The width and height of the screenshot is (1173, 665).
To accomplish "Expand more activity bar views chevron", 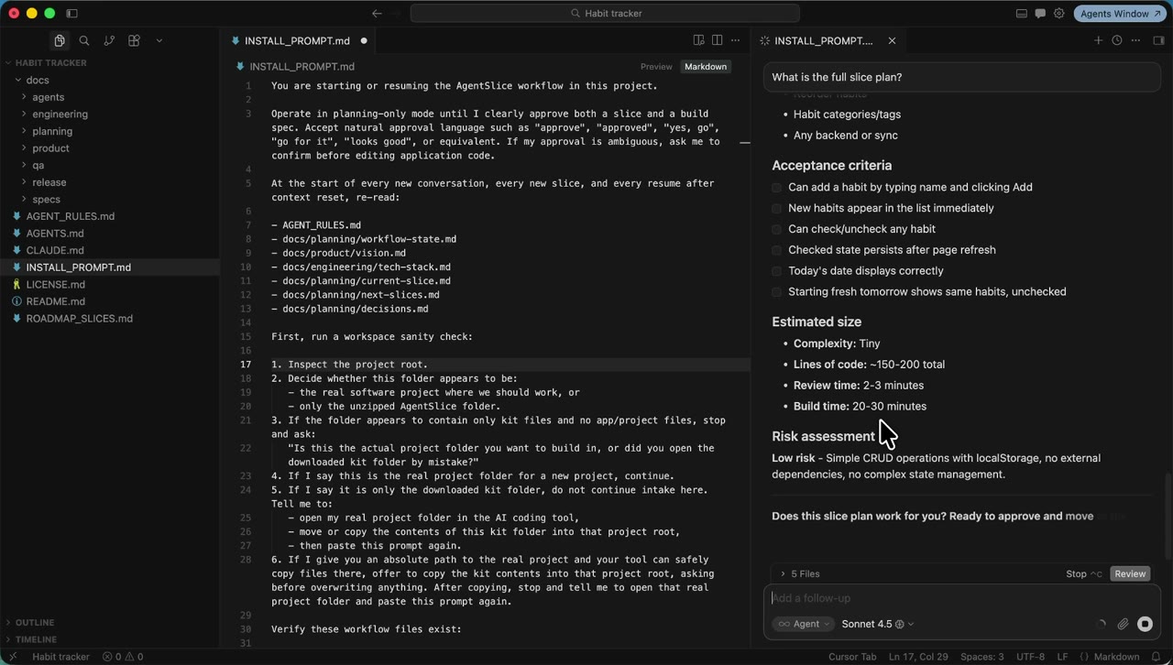I will pyautogui.click(x=159, y=40).
